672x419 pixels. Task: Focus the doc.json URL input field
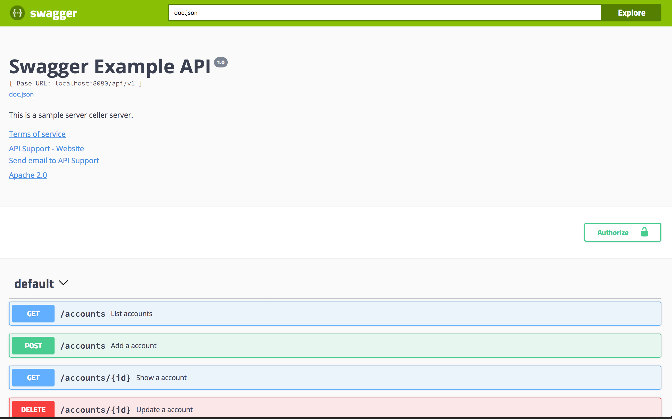point(384,13)
